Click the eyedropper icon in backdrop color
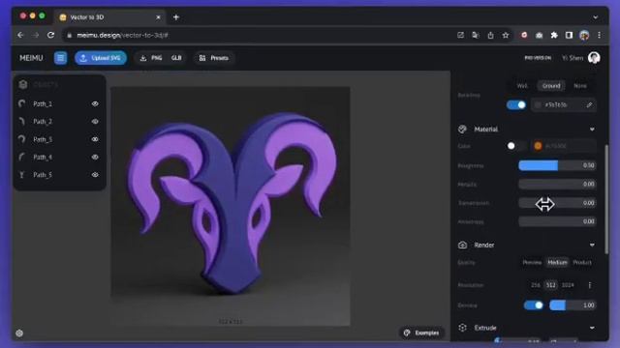Screen dimensions: 620x348 tap(589, 105)
